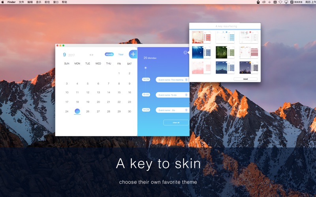316x197 pixels.
Task: Select date 13 in the calendar
Action: (98, 93)
